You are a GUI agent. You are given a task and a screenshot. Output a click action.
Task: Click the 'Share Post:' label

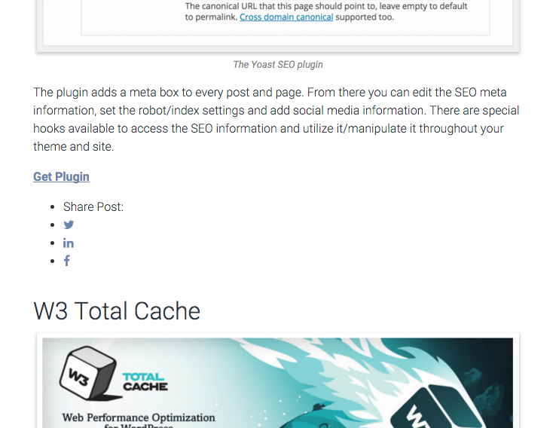pyautogui.click(x=93, y=207)
